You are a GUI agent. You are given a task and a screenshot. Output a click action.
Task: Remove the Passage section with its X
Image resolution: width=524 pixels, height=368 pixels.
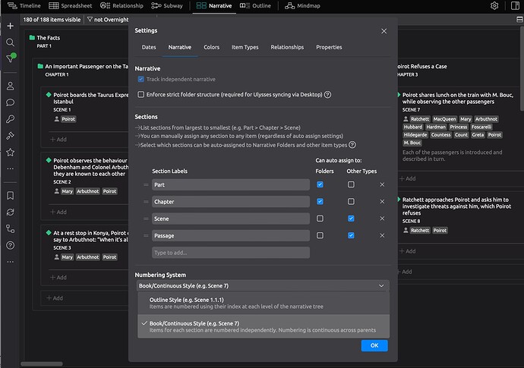click(x=382, y=236)
